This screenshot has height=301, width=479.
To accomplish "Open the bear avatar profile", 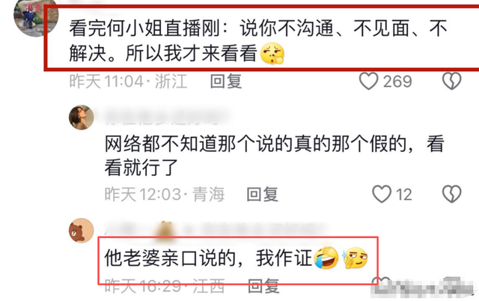I will point(81,231).
